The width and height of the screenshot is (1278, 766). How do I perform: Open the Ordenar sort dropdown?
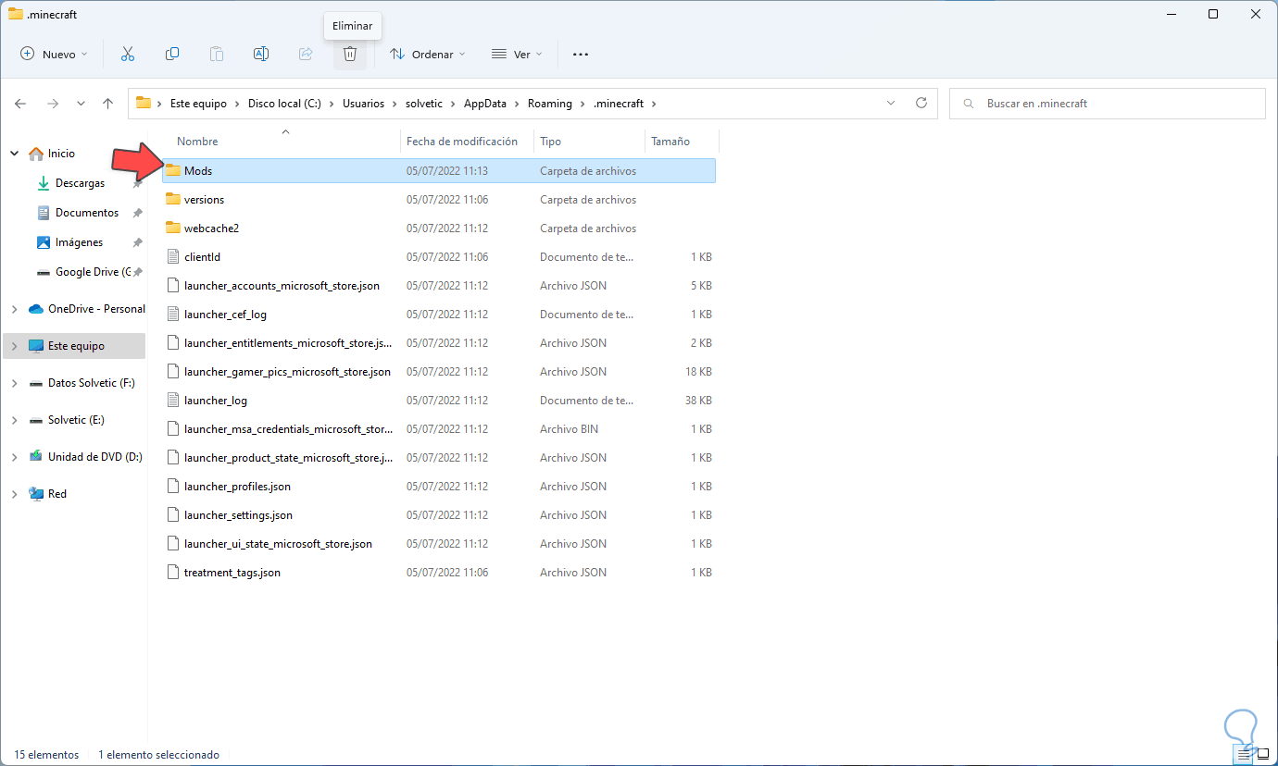pos(428,55)
